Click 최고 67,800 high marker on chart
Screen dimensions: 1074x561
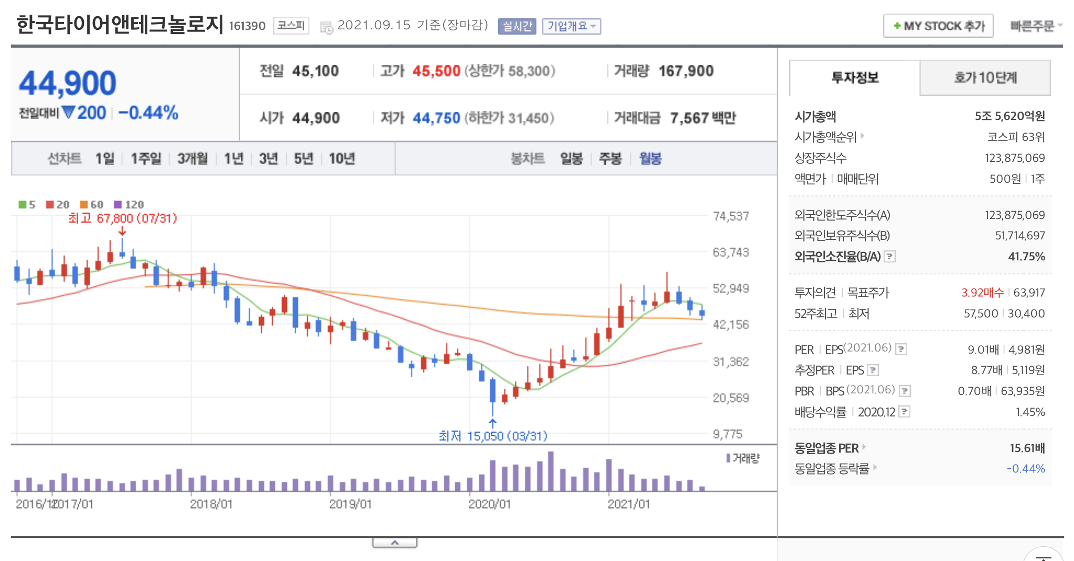click(123, 218)
